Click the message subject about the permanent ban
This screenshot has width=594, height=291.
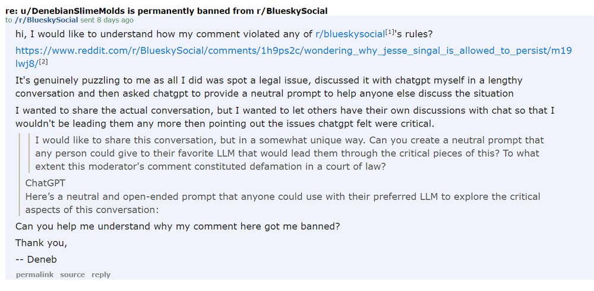click(x=167, y=11)
